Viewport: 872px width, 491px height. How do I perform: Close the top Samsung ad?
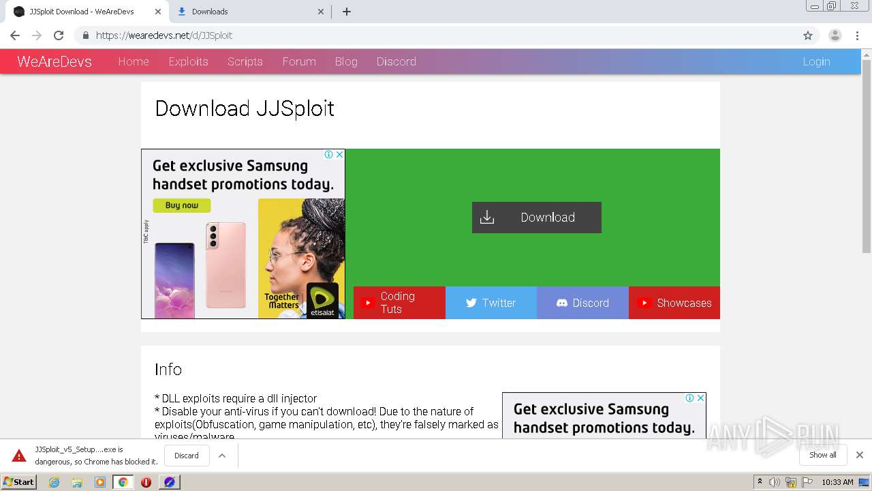[339, 155]
